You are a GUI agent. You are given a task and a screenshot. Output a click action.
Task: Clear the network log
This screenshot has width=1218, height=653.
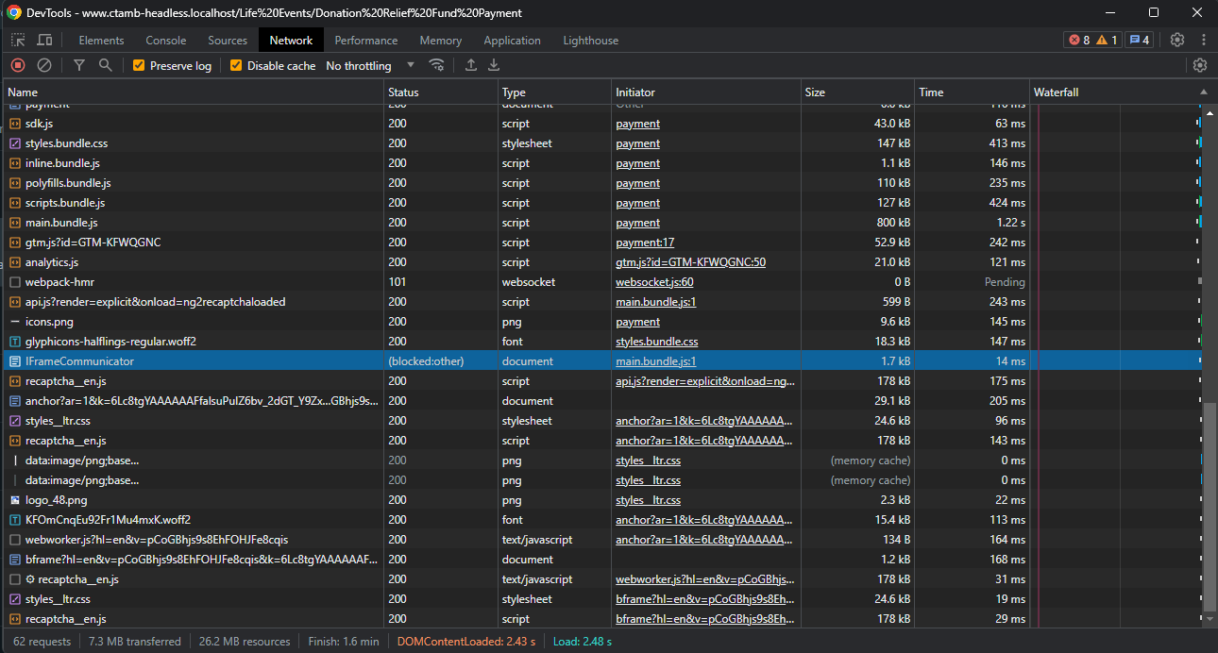pyautogui.click(x=44, y=65)
